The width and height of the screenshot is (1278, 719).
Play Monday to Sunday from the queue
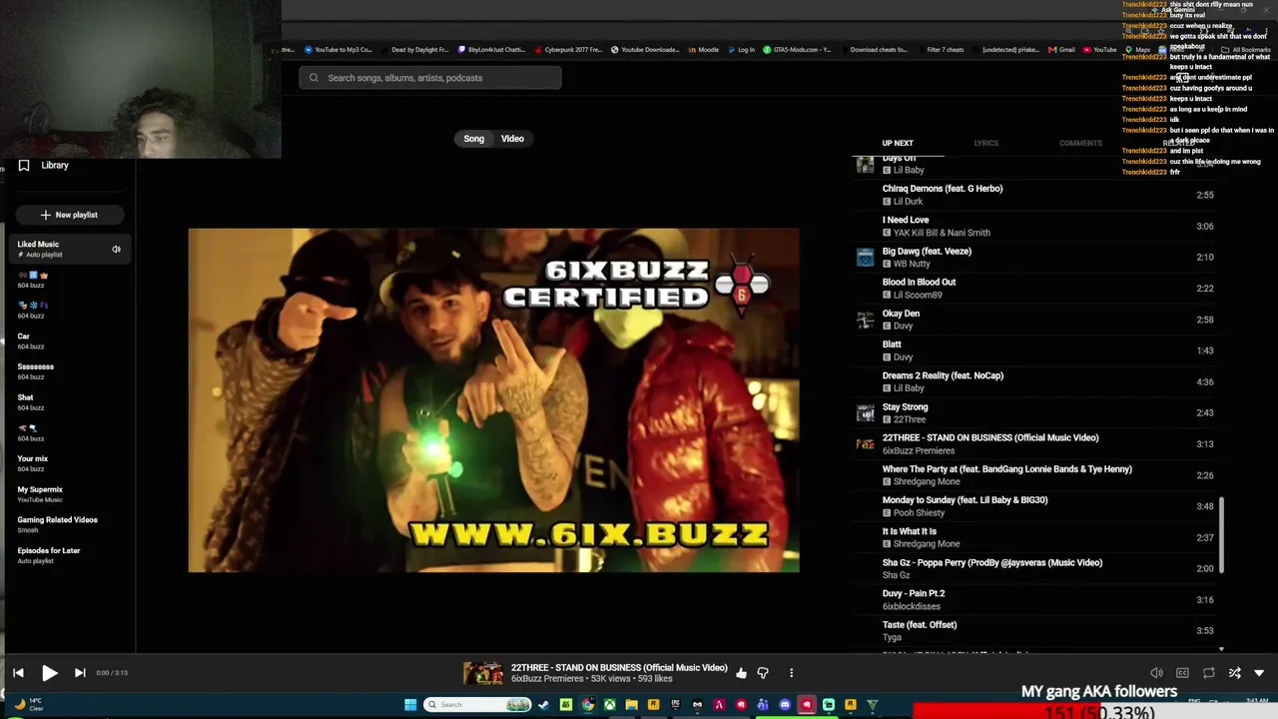[1036, 506]
